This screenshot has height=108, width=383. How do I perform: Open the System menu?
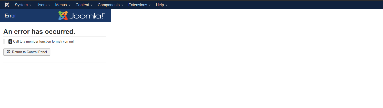point(23,5)
